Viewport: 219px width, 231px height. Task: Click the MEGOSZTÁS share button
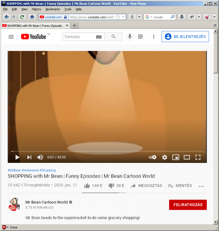(x=146, y=186)
